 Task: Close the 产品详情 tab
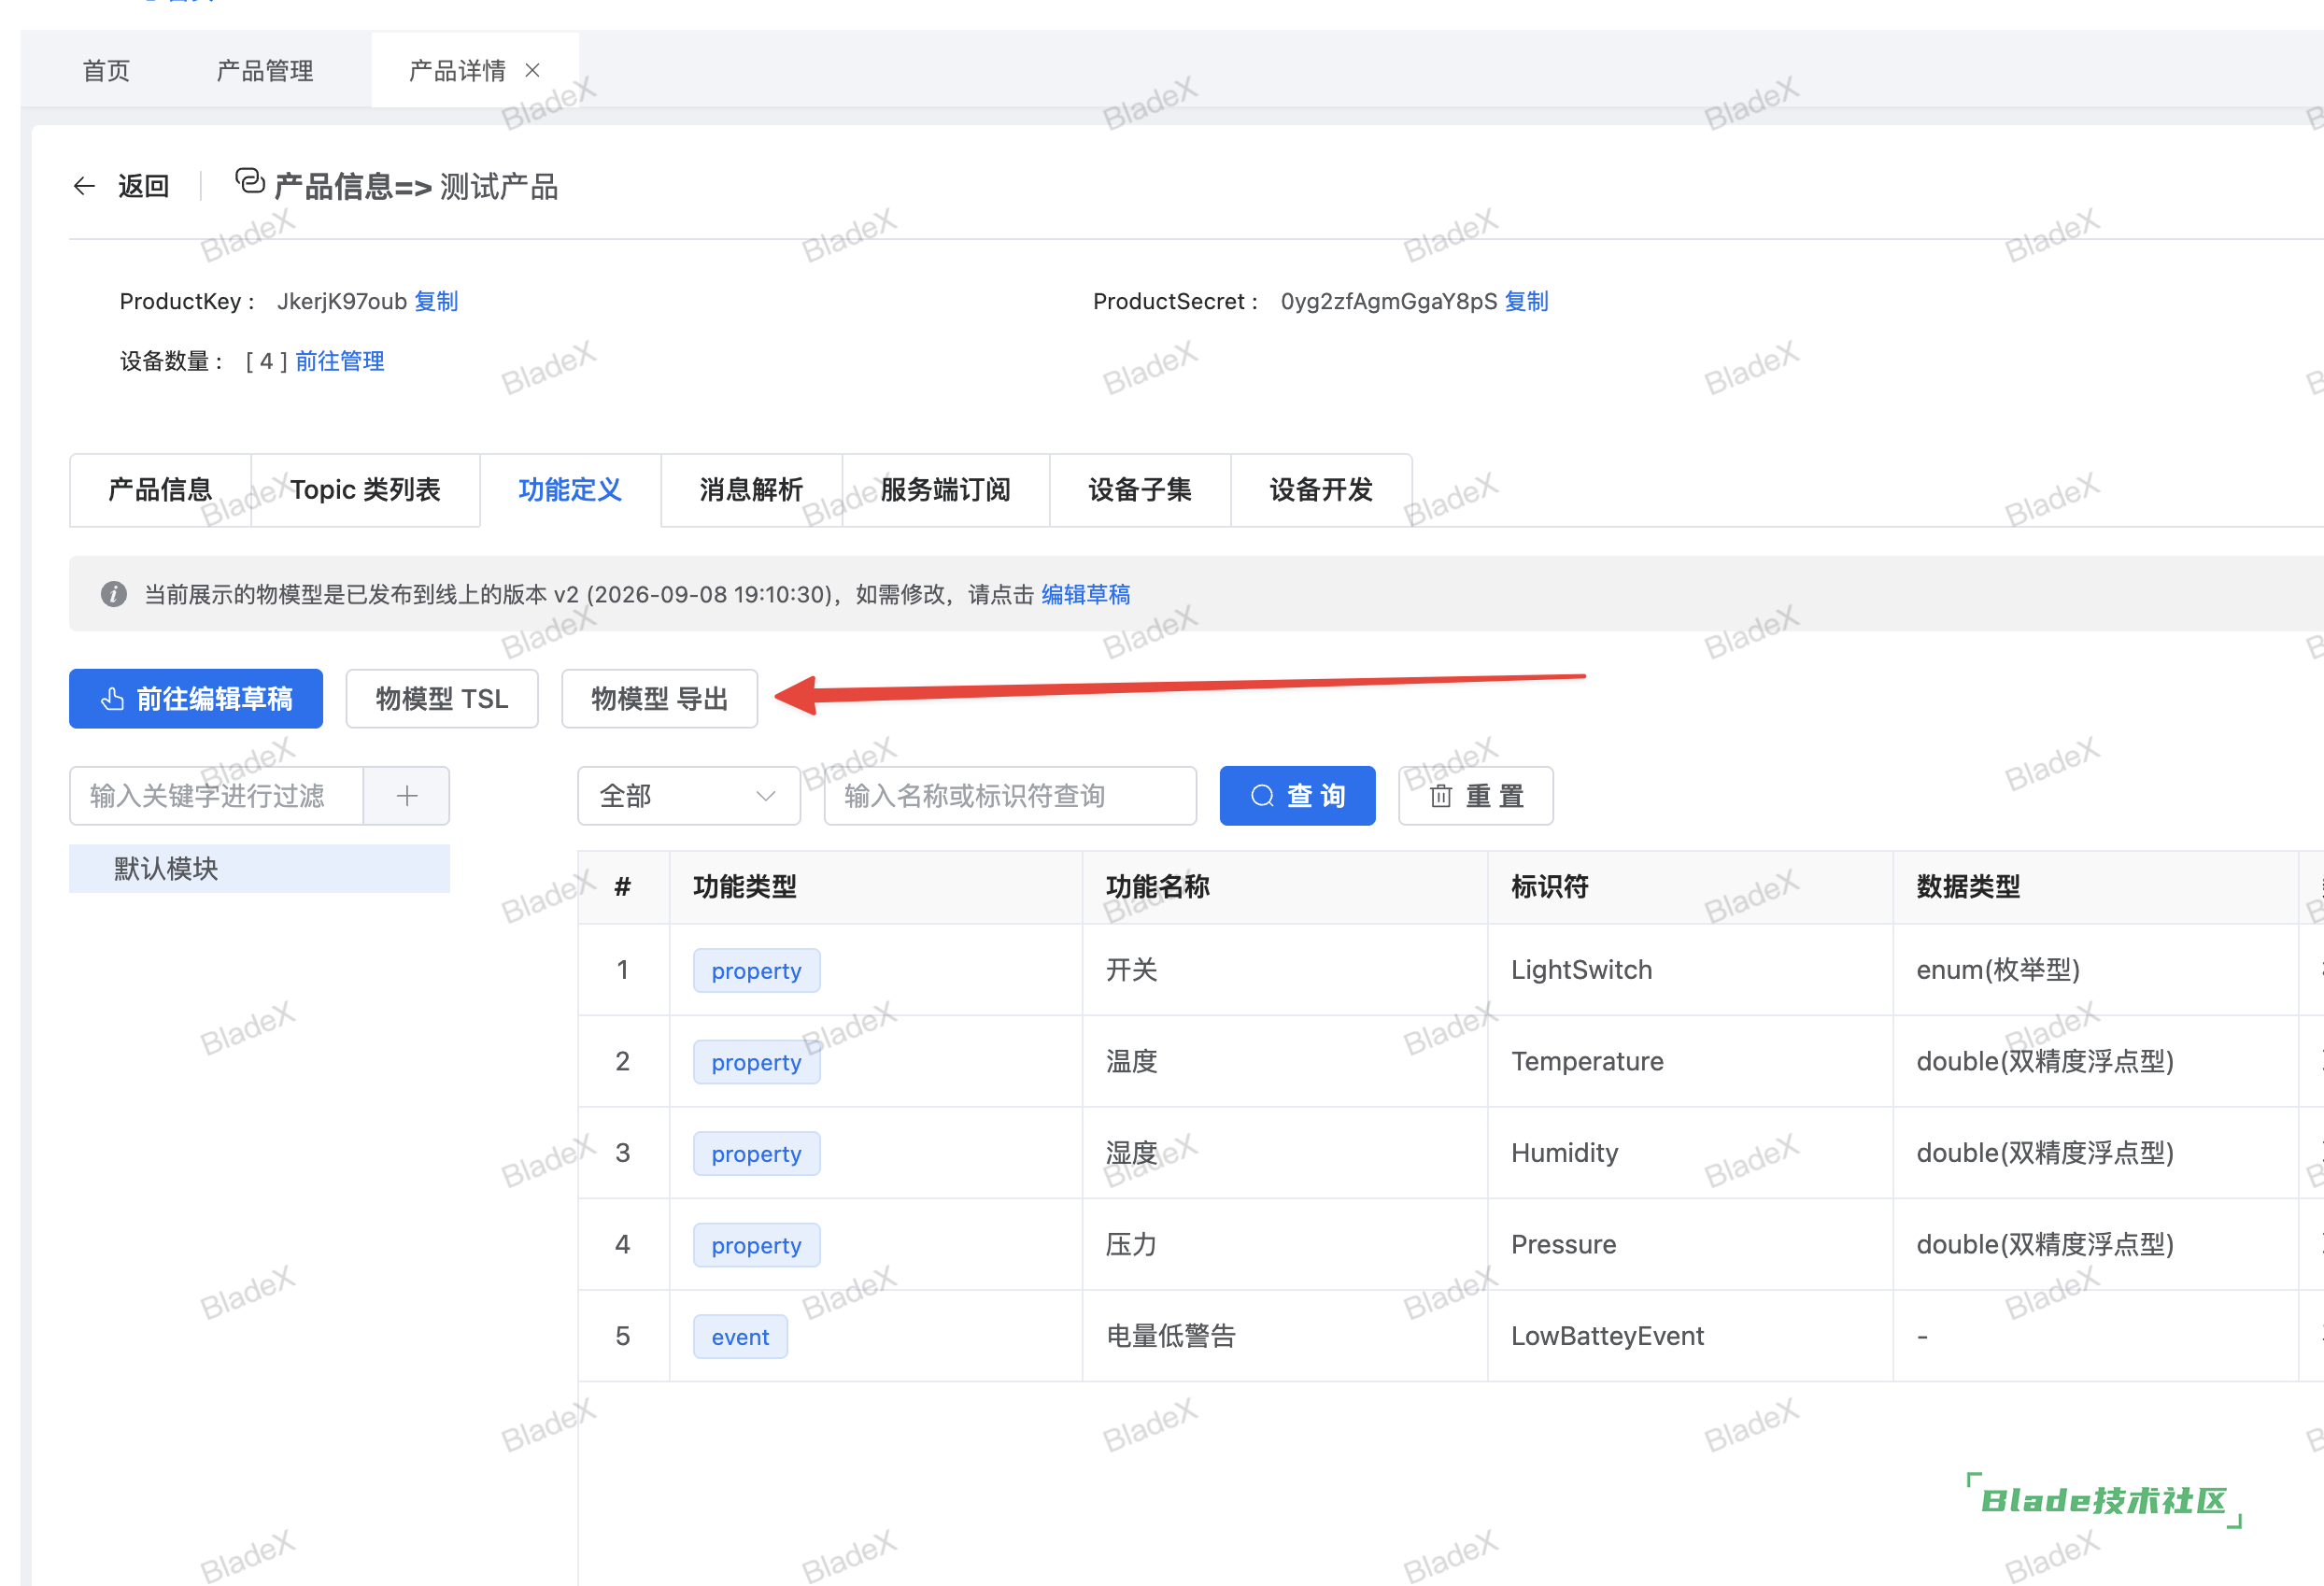533,70
